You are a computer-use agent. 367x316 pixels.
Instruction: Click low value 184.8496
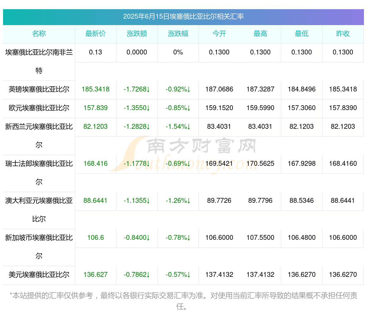tap(302, 89)
